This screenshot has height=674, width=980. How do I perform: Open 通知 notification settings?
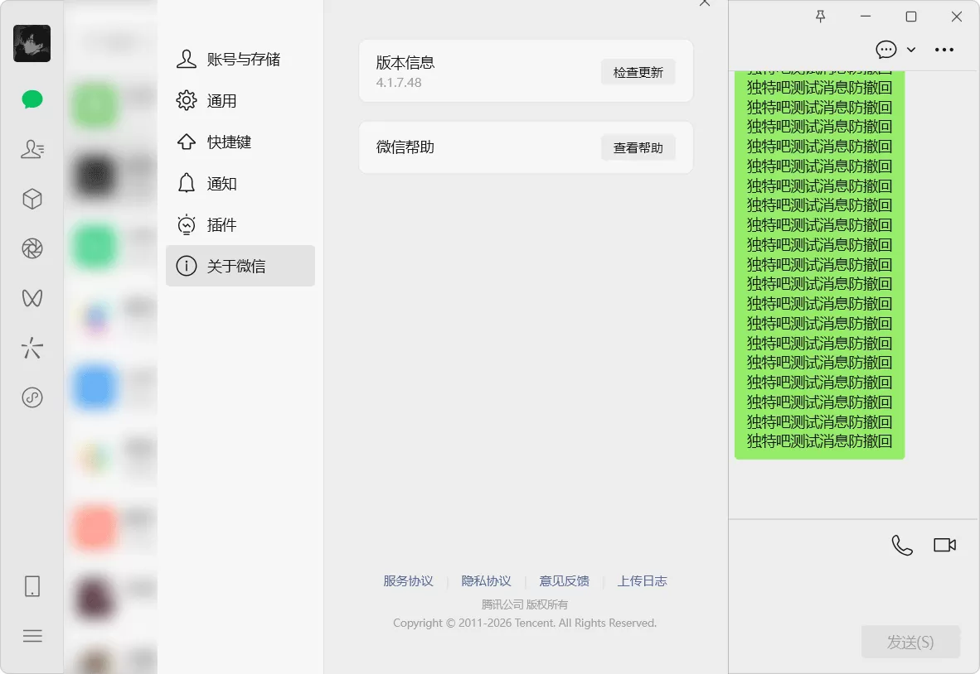(x=221, y=183)
